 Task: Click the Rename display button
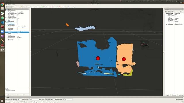click(x=26, y=95)
